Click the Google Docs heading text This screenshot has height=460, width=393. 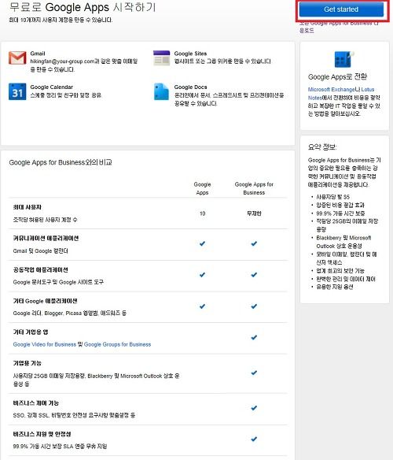[190, 87]
